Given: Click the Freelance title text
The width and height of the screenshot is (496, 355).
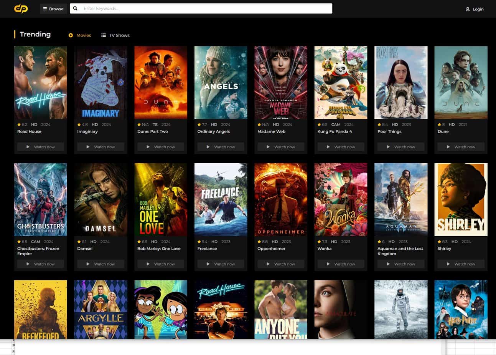Looking at the screenshot, I should (207, 249).
